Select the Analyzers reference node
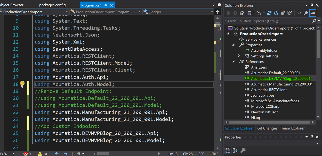The image size is (322, 156). pyautogui.click(x=259, y=67)
